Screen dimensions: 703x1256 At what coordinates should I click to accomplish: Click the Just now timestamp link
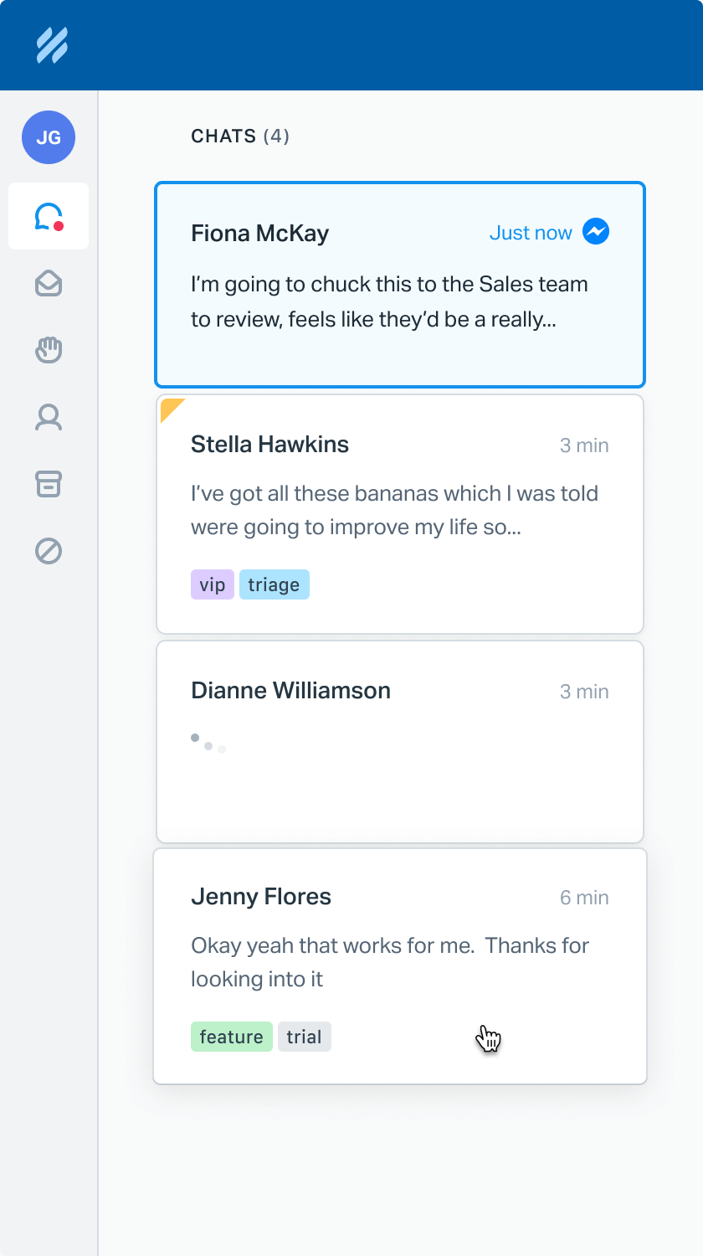[531, 232]
